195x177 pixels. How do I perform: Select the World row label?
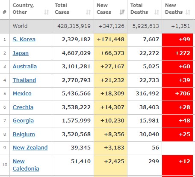point(20,26)
